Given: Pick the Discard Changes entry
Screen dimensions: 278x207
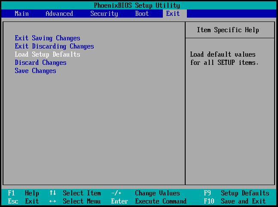Looking at the screenshot, I should 40,63.
